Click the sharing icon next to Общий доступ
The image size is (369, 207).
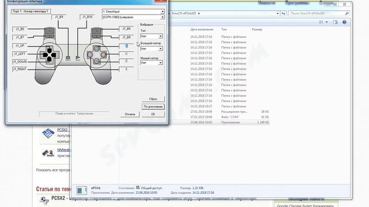(x=138, y=187)
